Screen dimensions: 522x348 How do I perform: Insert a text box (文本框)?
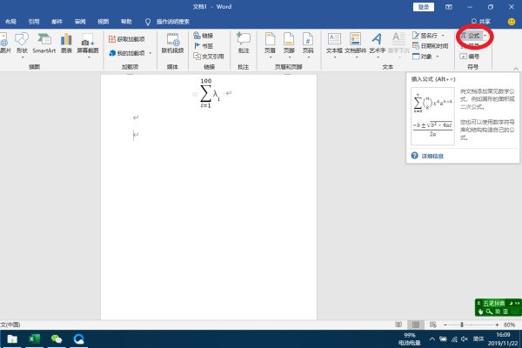point(334,43)
